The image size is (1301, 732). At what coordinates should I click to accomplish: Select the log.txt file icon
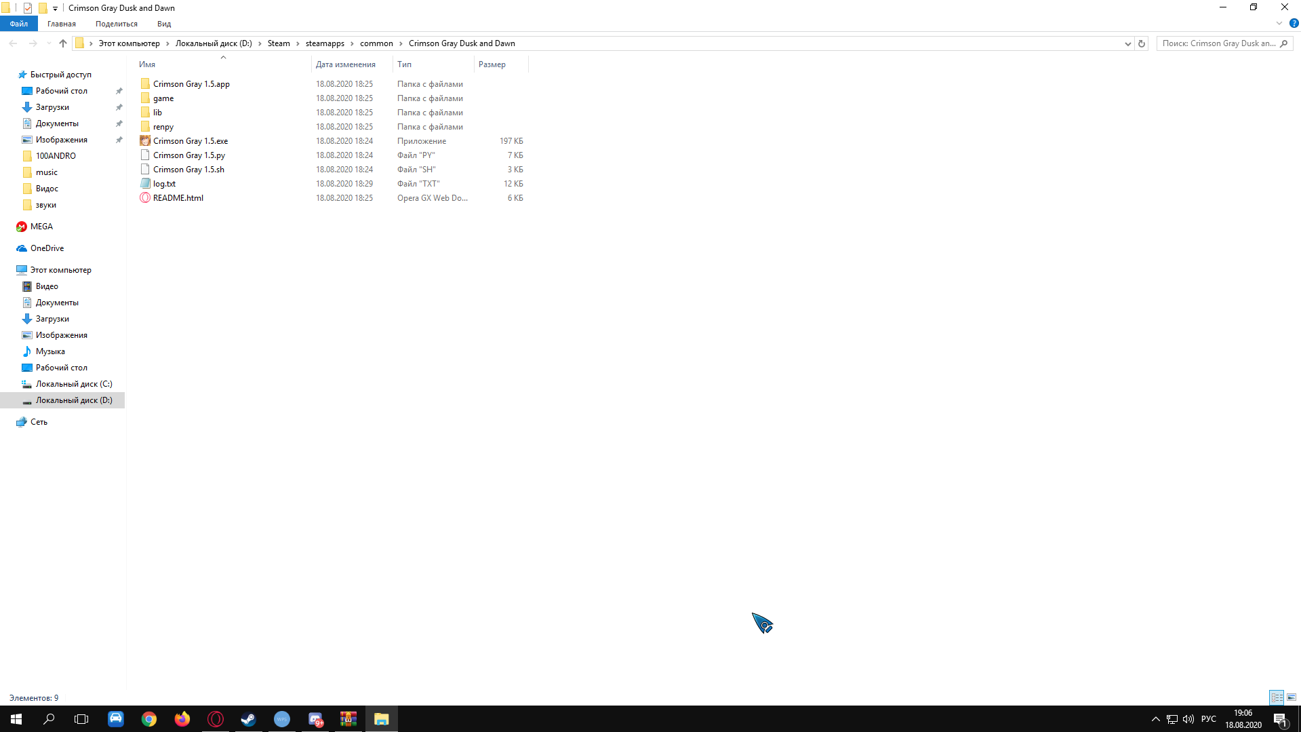point(145,184)
